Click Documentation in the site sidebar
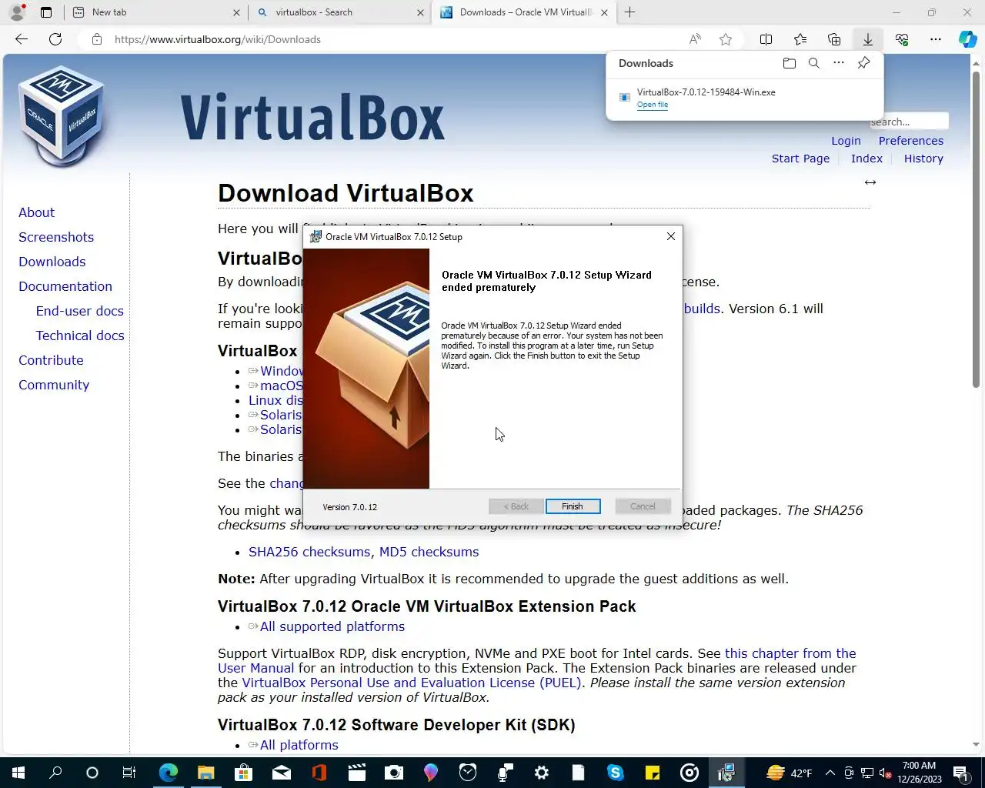985x788 pixels. click(65, 286)
